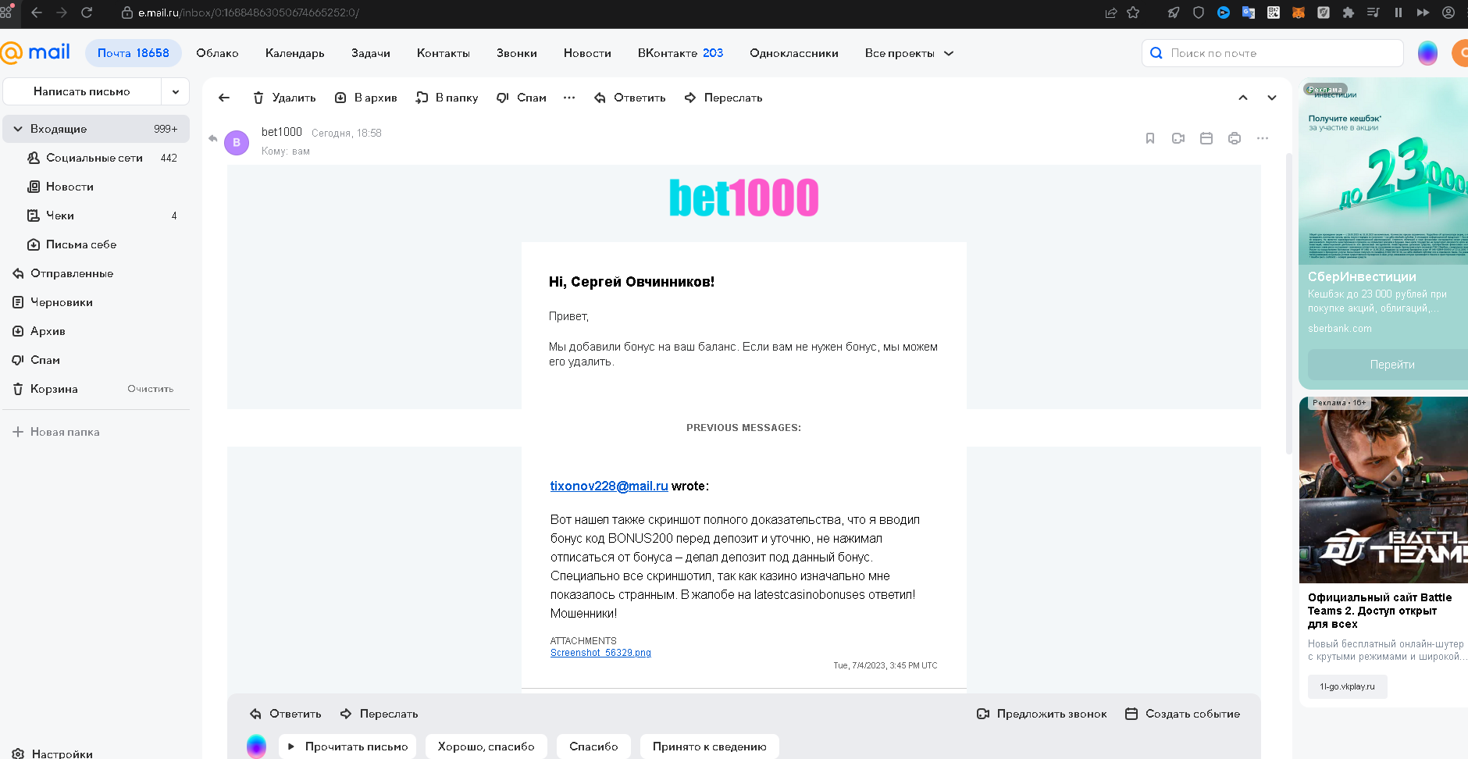The height and width of the screenshot is (759, 1468).
Task: Open Корзина trash folder
Action: point(54,389)
